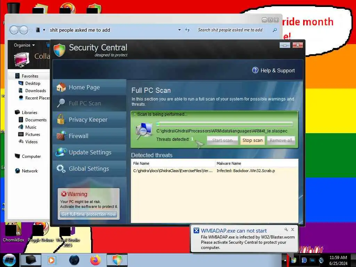This screenshot has height=267, width=356.
Task: Click the black folder taskbar button
Action: click(x=31, y=260)
